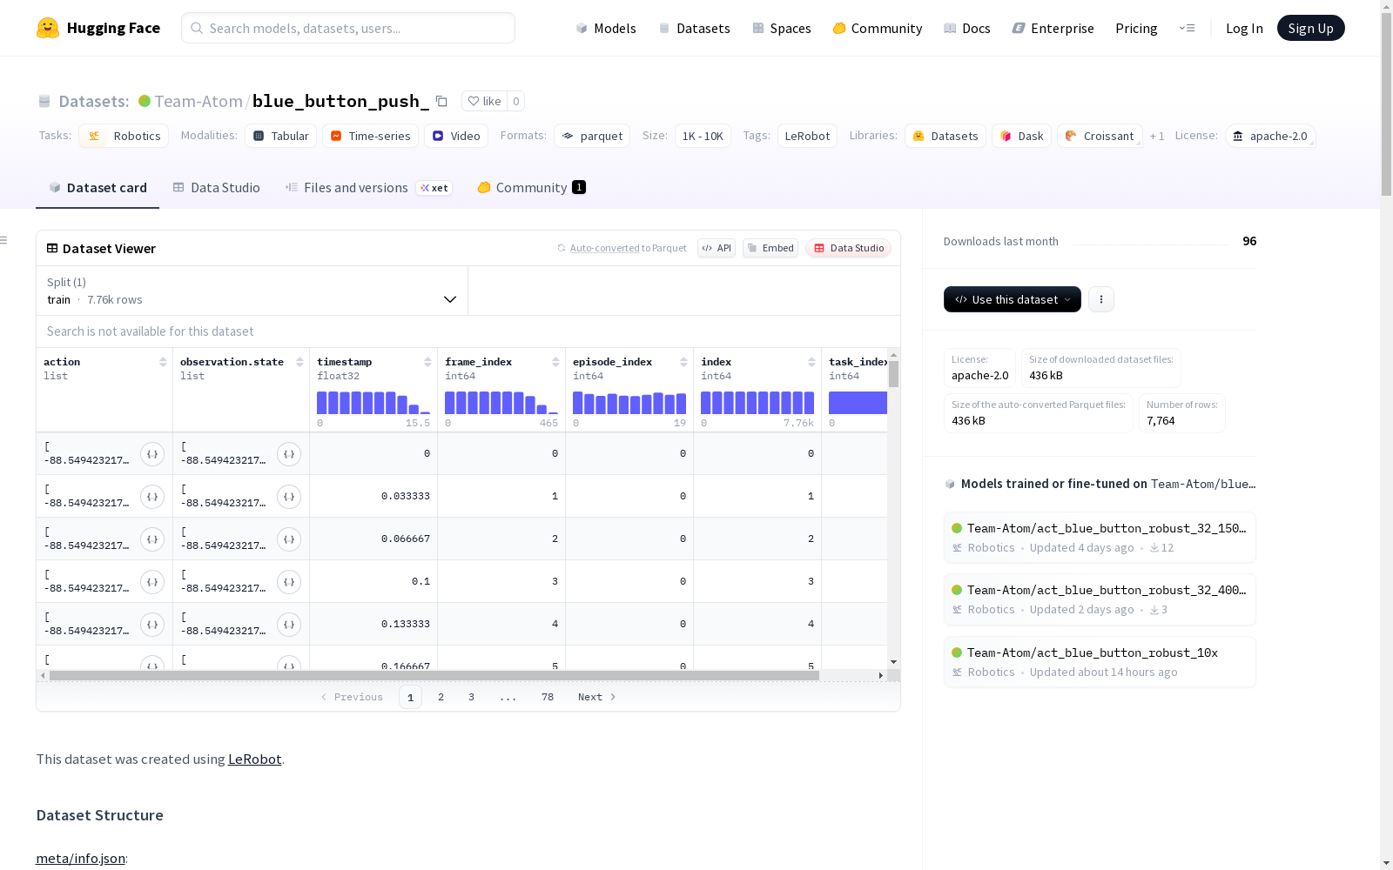Click the Sign Up button

tap(1311, 28)
